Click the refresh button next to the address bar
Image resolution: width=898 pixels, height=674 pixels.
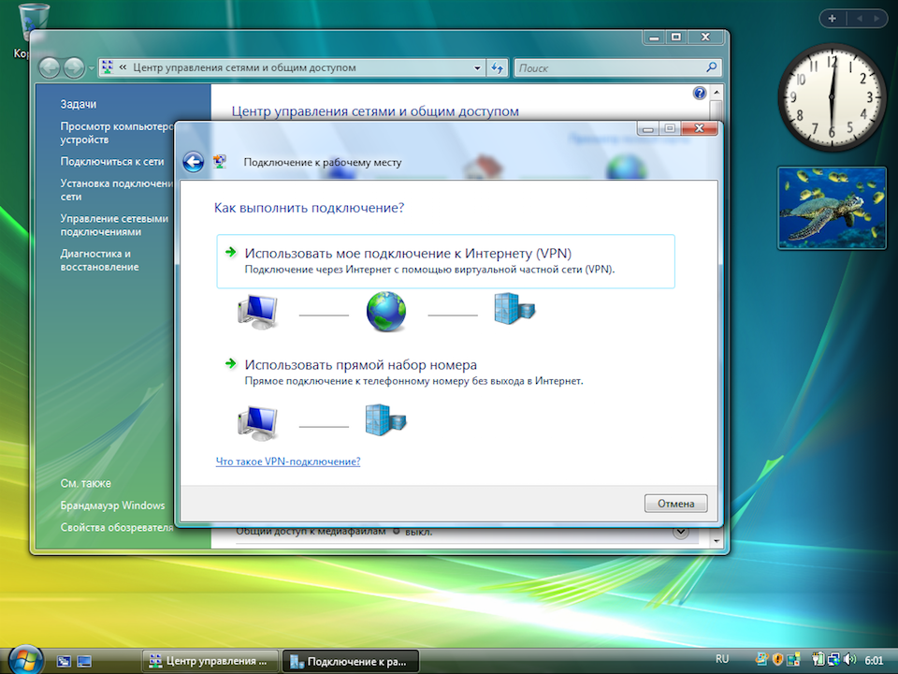pyautogui.click(x=497, y=67)
